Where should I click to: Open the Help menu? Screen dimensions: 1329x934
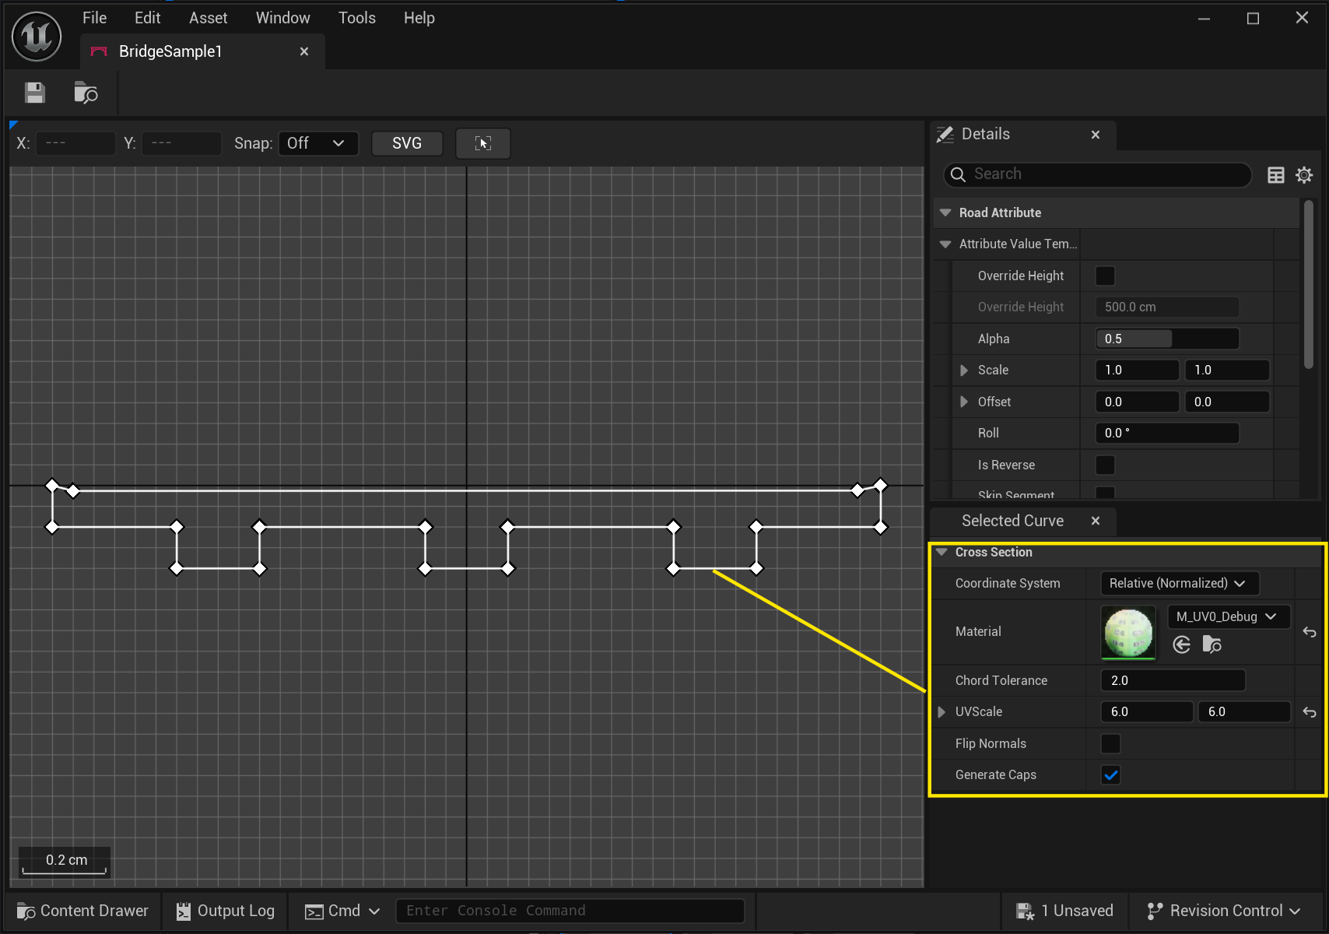pyautogui.click(x=419, y=18)
